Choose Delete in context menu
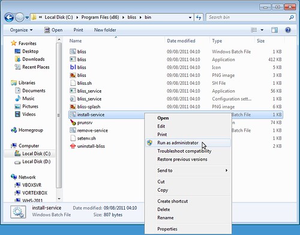Image resolution: width=300 pixels, height=235 pixels. coord(188,209)
